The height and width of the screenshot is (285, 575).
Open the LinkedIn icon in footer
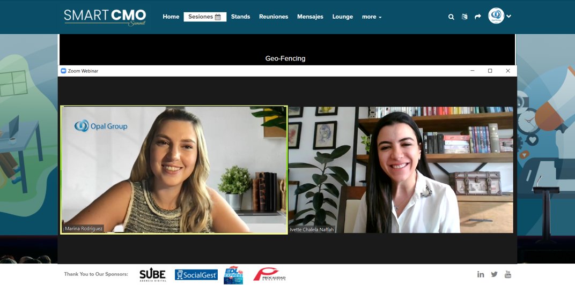coord(481,274)
